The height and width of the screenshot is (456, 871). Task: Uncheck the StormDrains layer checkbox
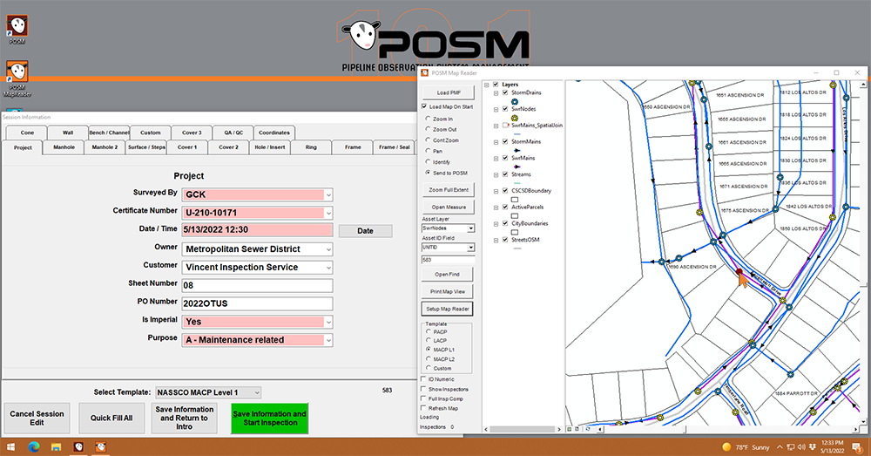[x=505, y=93]
